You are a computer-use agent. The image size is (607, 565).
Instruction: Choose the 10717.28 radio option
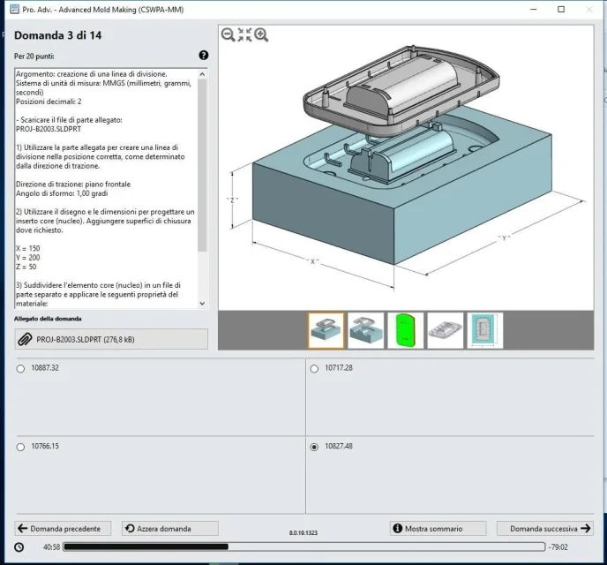point(314,369)
